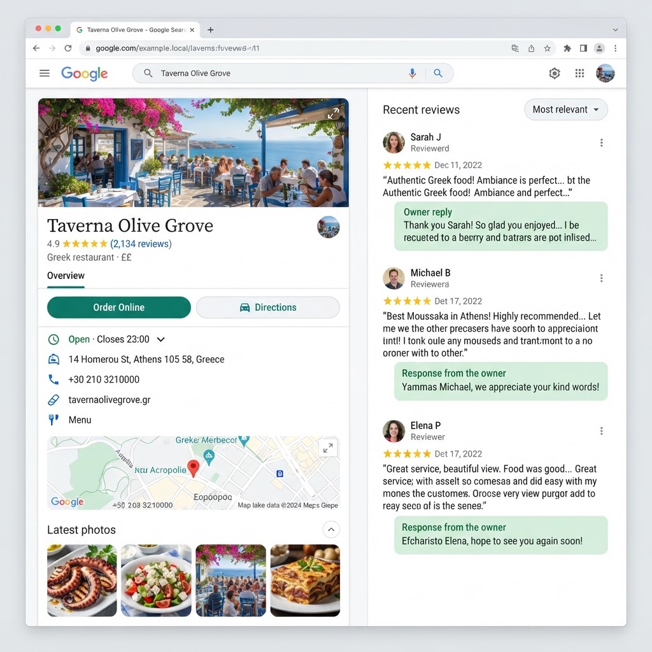
Task: Reload the page with the refresh icon
Action: click(67, 48)
